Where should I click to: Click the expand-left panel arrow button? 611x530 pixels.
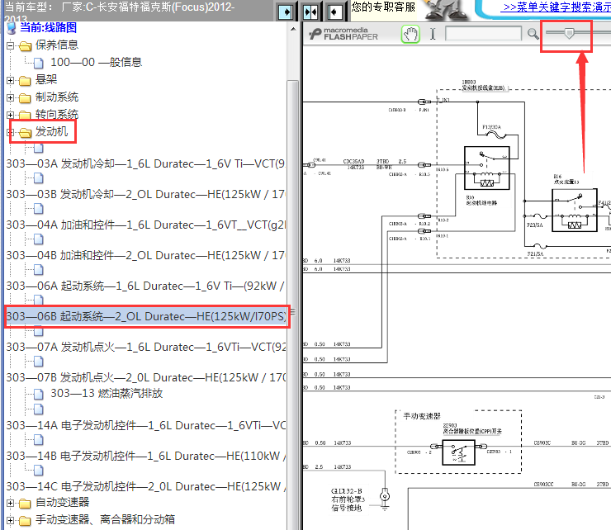[334, 12]
